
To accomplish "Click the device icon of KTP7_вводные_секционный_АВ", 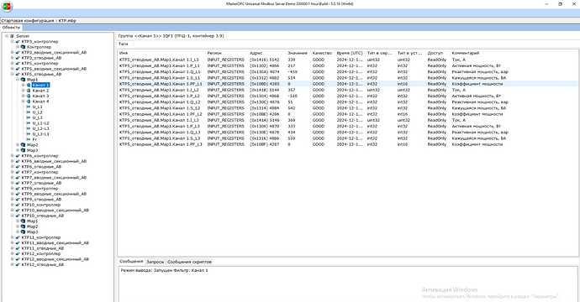I will click(18, 178).
